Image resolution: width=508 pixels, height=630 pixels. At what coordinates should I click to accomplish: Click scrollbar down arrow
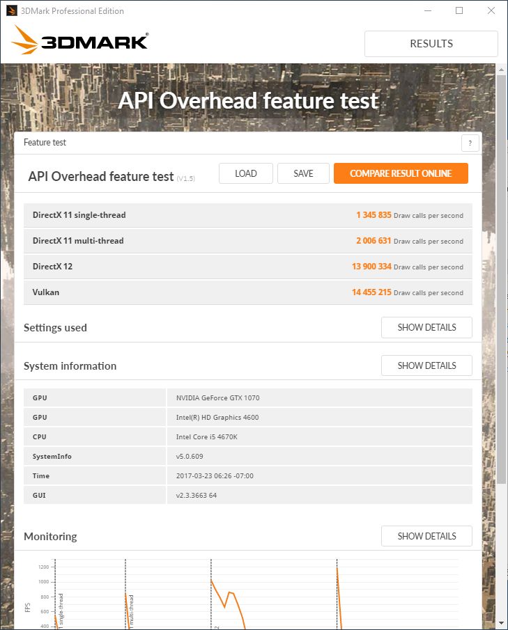pyautogui.click(x=501, y=623)
